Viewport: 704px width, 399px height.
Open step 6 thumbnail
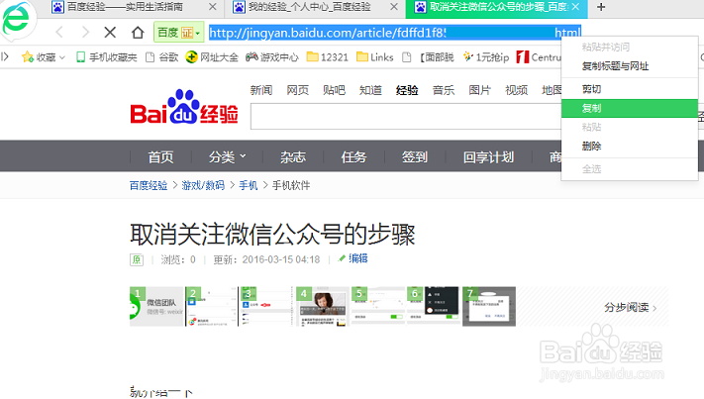pos(434,307)
